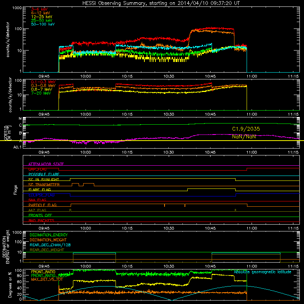Select the cyan REAR_DEC_CHAN/128 legend label

[x=50, y=245]
